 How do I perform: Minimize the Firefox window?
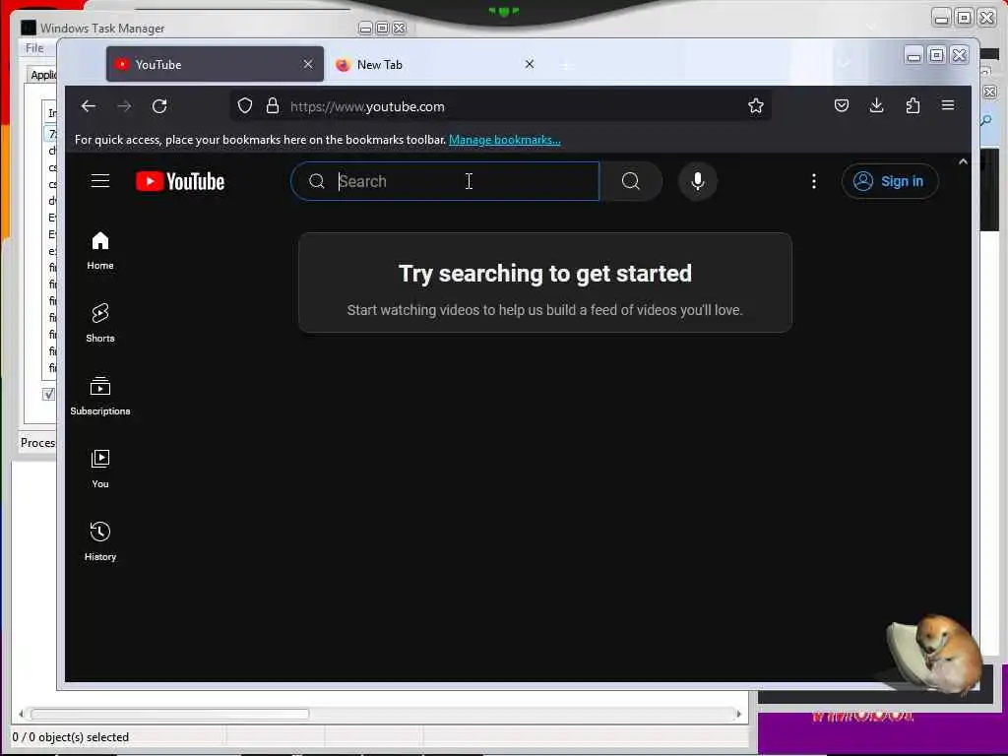click(913, 56)
